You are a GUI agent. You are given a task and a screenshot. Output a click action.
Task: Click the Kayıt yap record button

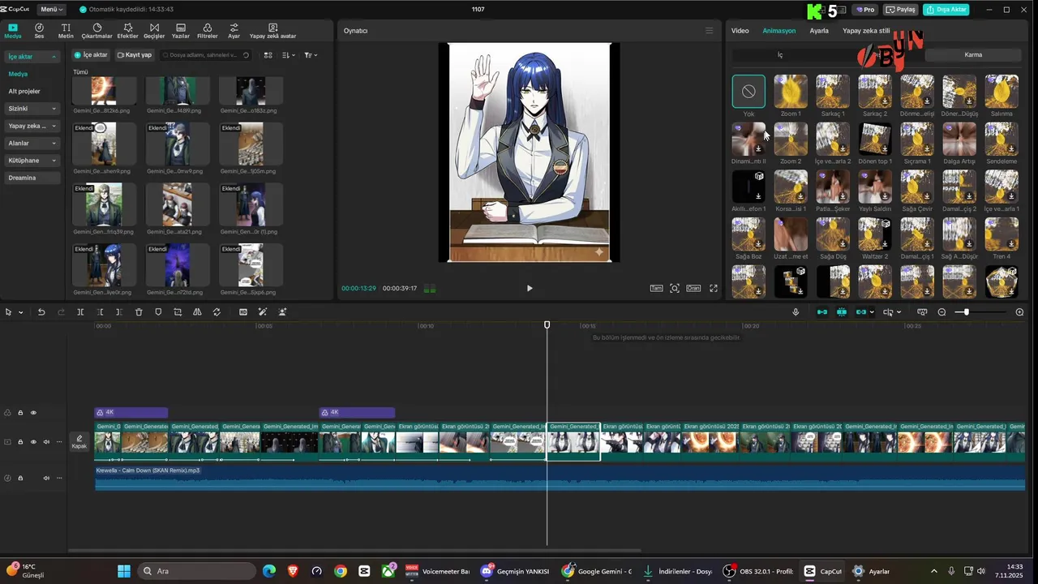(x=134, y=55)
